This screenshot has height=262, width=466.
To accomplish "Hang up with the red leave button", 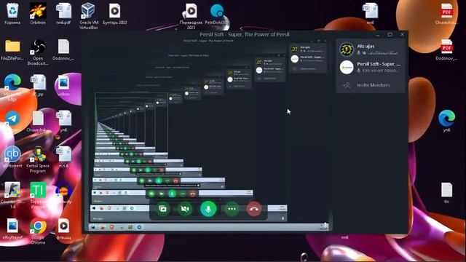I will [254, 209].
